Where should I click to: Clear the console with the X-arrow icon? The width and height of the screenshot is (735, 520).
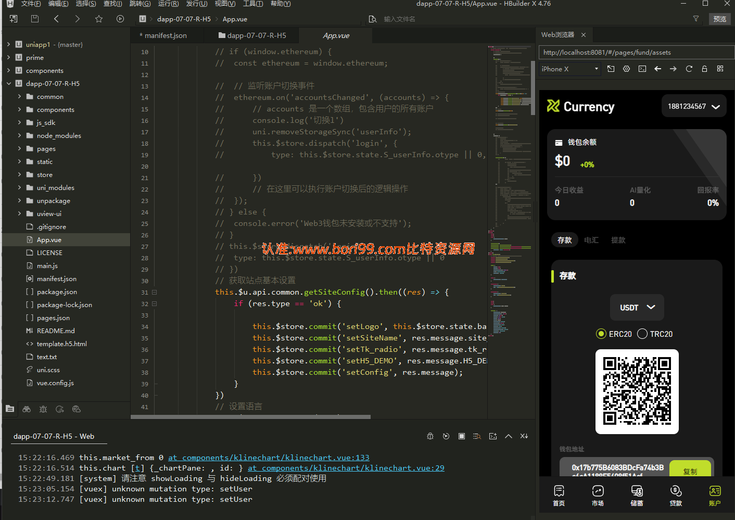pyautogui.click(x=524, y=436)
